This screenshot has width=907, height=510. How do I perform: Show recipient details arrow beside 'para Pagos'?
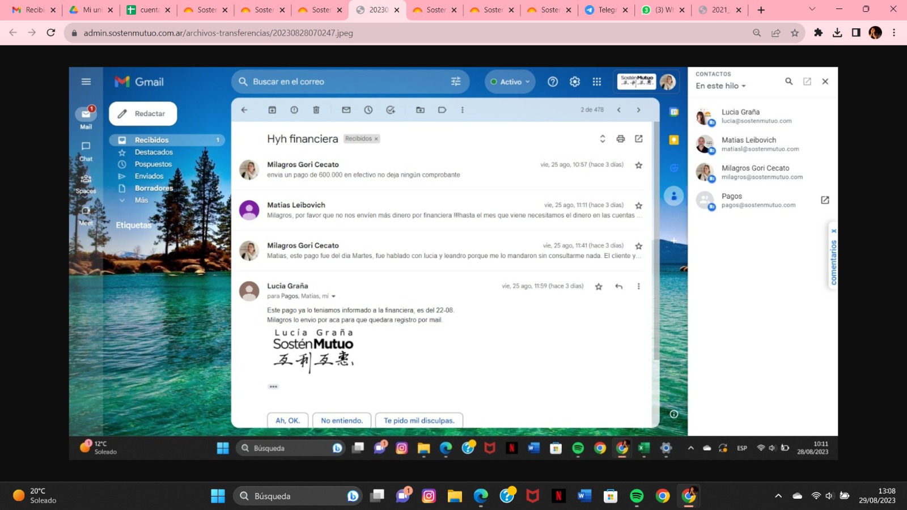[333, 296]
